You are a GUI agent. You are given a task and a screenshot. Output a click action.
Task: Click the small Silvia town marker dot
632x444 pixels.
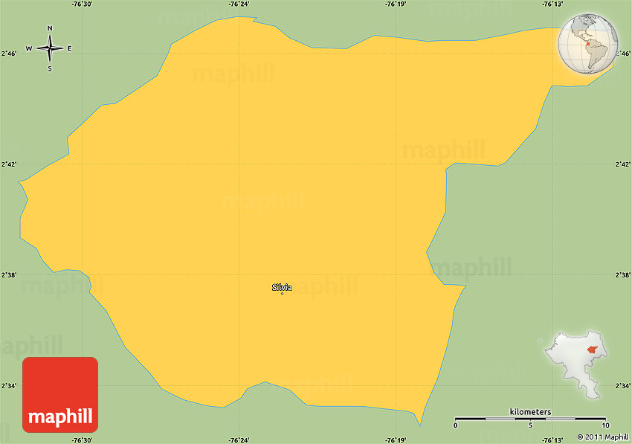(x=282, y=294)
